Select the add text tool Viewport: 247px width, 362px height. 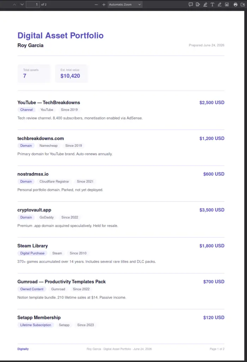click(212, 4)
